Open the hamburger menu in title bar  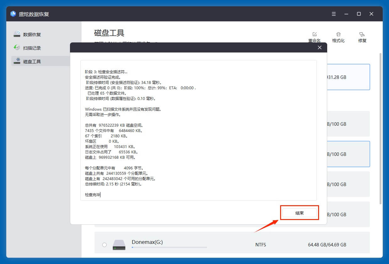point(333,14)
